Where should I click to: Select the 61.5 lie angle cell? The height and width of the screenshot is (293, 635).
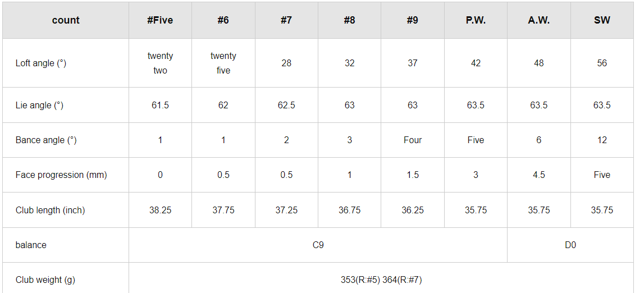click(160, 106)
